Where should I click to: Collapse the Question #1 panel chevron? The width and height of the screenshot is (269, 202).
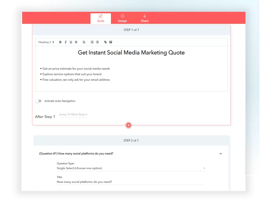pyautogui.click(x=221, y=154)
